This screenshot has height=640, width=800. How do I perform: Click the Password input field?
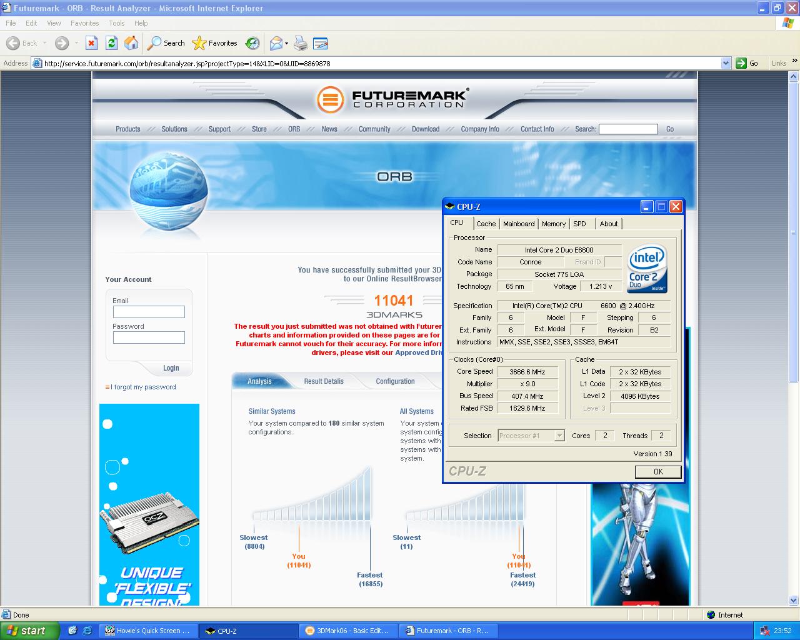[x=149, y=337]
